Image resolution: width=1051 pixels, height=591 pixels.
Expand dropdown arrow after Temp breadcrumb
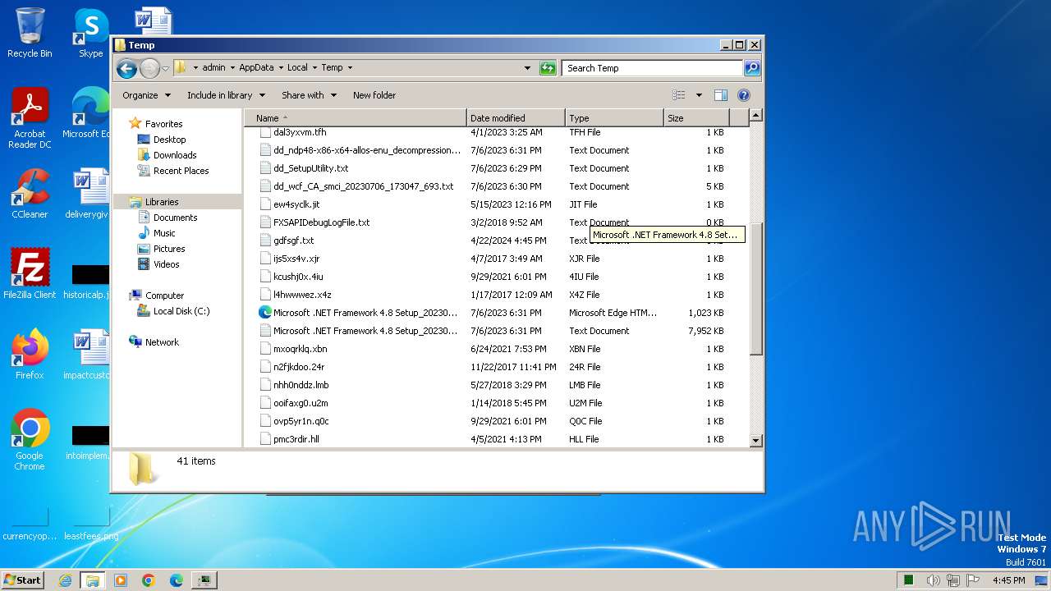click(349, 68)
